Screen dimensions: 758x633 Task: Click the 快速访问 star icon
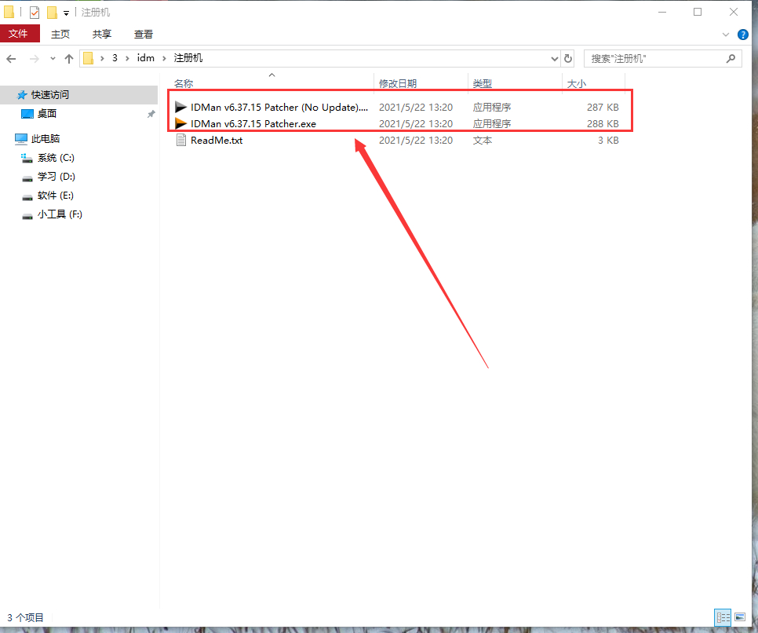click(22, 95)
